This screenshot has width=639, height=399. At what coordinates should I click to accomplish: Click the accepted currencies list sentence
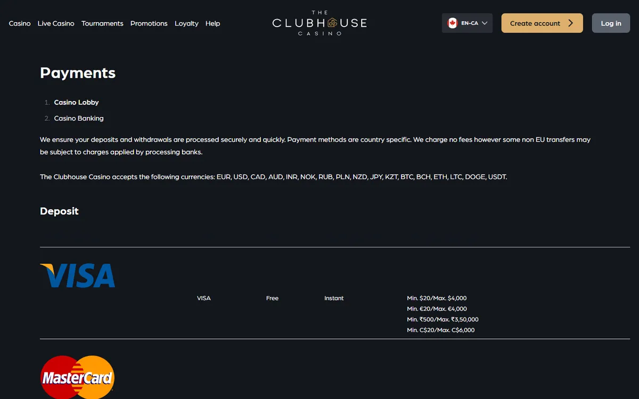(x=274, y=177)
